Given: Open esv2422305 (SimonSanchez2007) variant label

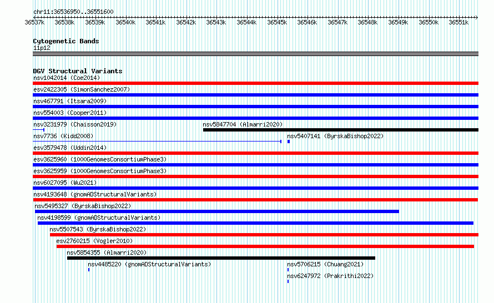Looking at the screenshot, I should 82,89.
